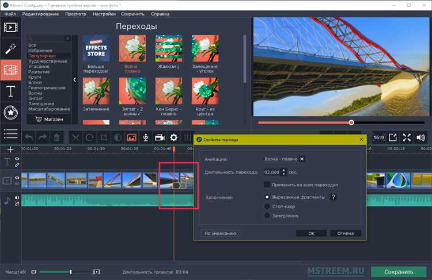Click the green 'Сохранить' button
Viewport: 432px width, 280px height.
(399, 271)
